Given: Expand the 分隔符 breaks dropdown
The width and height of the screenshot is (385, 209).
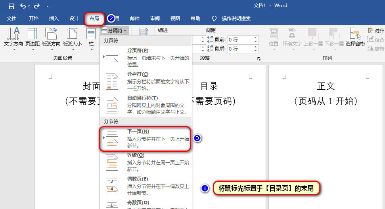Looking at the screenshot, I should [114, 30].
